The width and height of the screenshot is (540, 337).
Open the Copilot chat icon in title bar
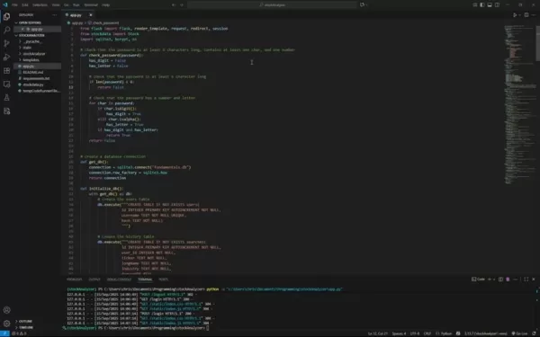tap(362, 4)
